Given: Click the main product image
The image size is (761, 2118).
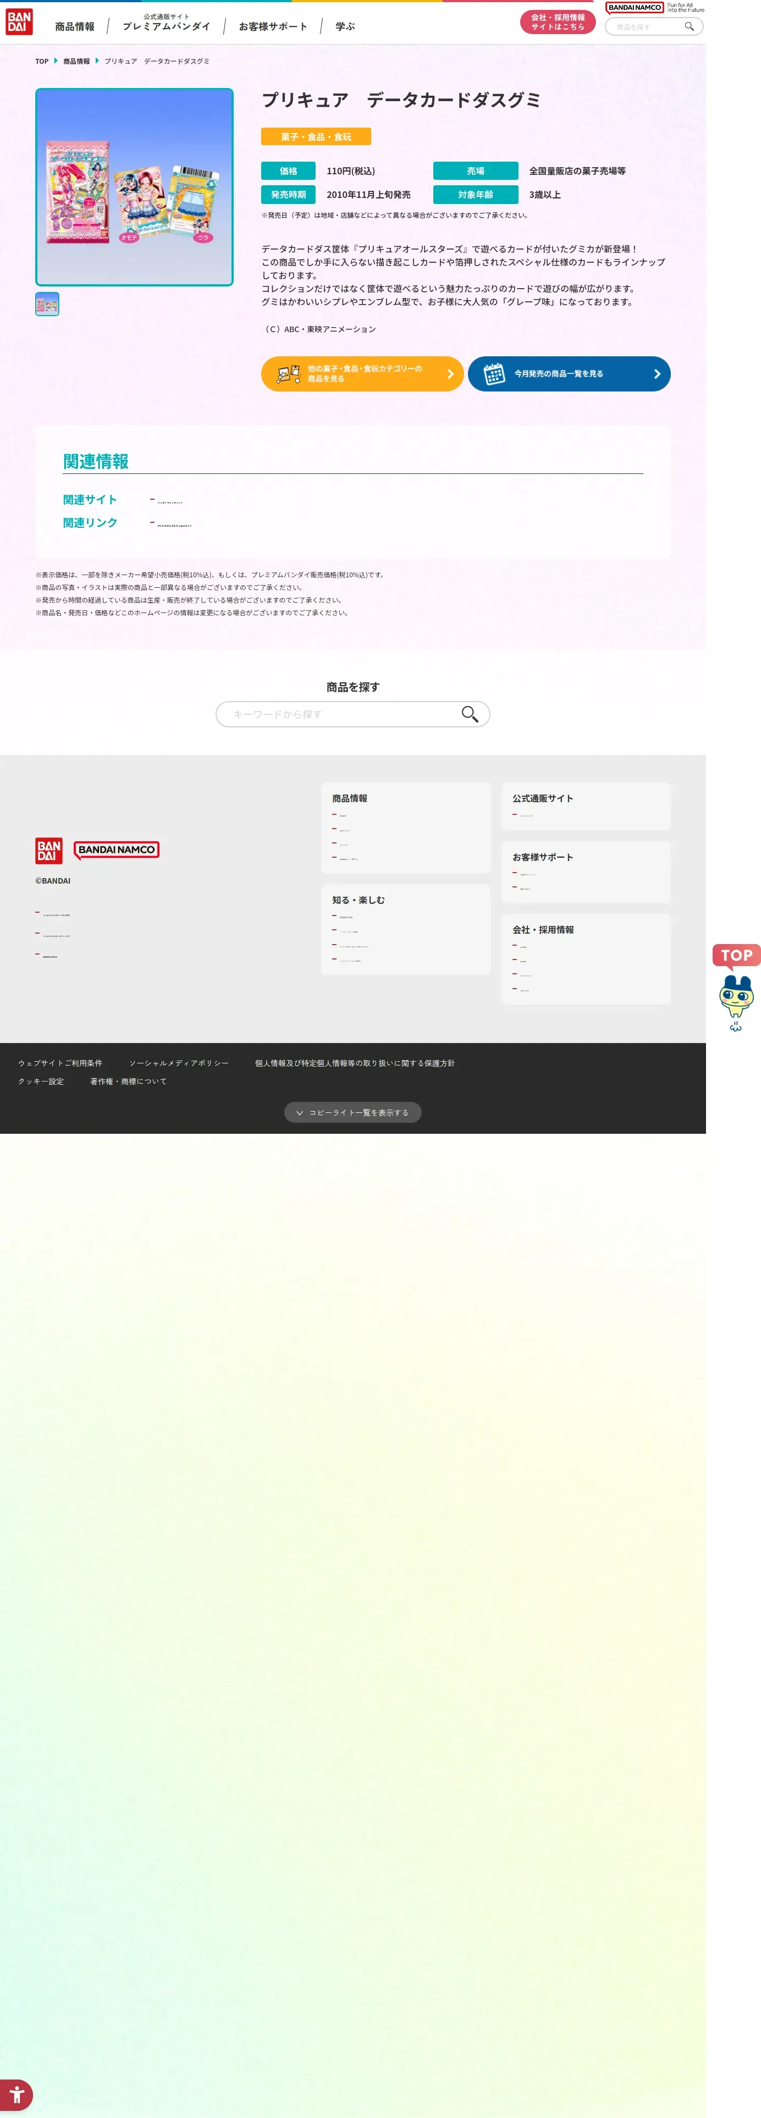Looking at the screenshot, I should 135,187.
